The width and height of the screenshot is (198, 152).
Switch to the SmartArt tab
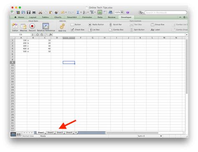[72, 17]
